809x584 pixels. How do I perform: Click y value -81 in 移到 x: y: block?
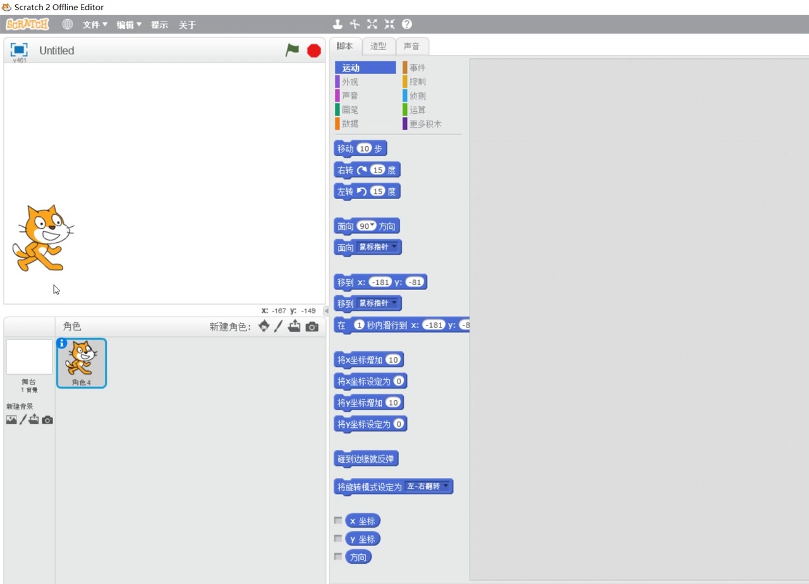415,283
